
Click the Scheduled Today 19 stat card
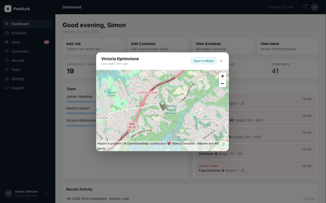tap(80, 69)
